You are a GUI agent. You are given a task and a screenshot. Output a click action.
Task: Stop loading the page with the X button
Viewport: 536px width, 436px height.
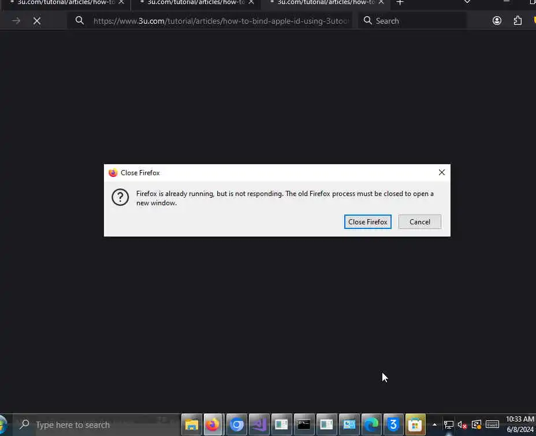[x=37, y=21]
